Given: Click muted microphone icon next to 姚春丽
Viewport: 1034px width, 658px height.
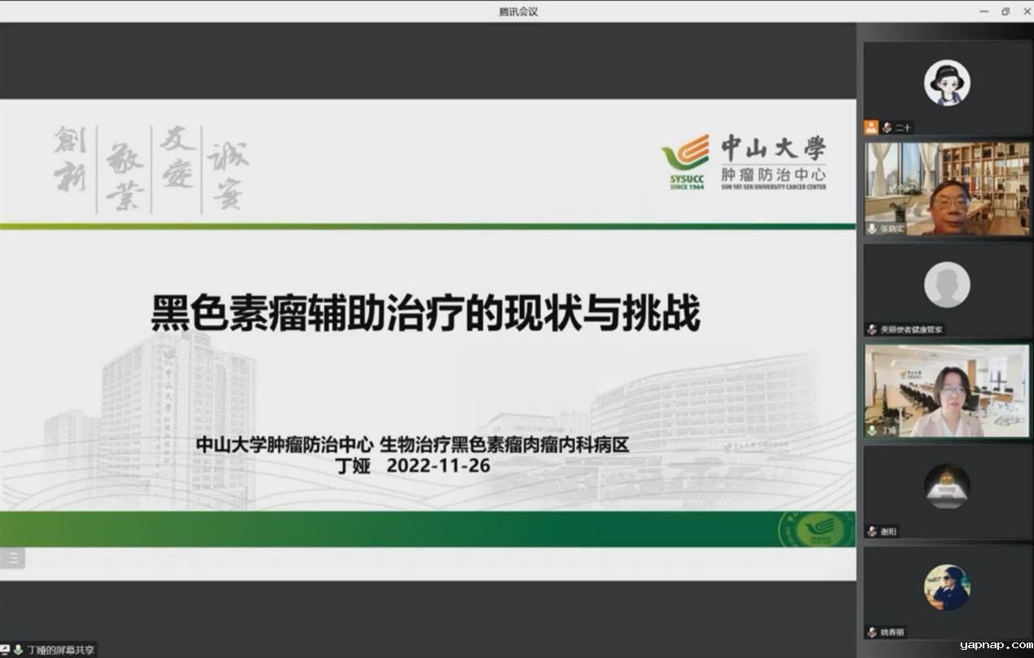Looking at the screenshot, I should pyautogui.click(x=872, y=632).
